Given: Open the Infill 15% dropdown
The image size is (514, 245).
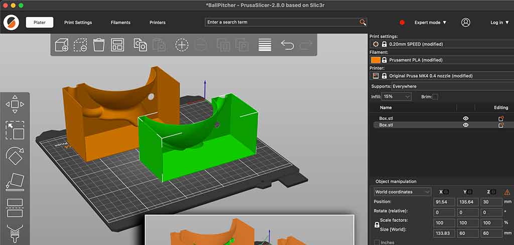Looking at the screenshot, I should pyautogui.click(x=397, y=97).
